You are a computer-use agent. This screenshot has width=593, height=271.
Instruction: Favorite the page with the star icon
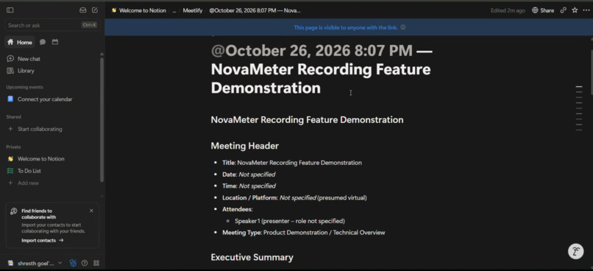click(575, 10)
